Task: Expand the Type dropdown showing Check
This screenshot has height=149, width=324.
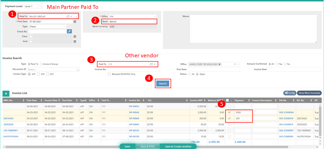Action: coord(65,27)
